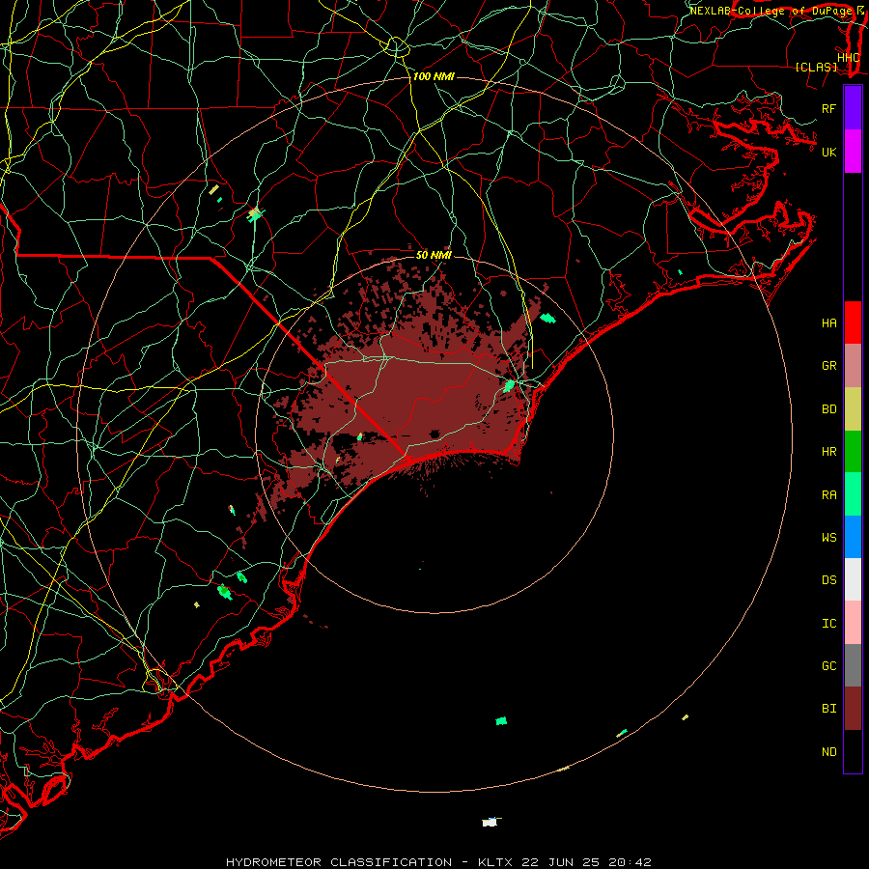The height and width of the screenshot is (869, 869).
Task: Click the [CLAS] label
Action: click(x=816, y=67)
